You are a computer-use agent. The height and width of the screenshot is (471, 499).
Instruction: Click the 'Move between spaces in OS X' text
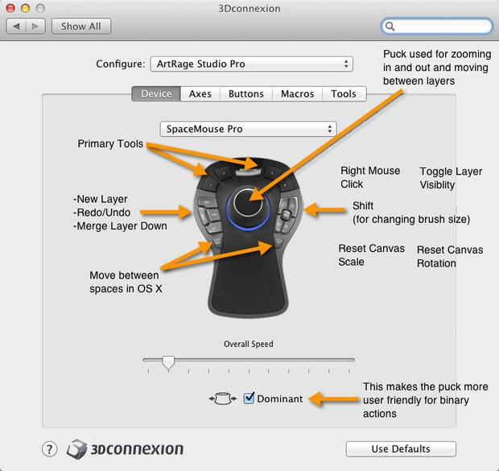126,282
